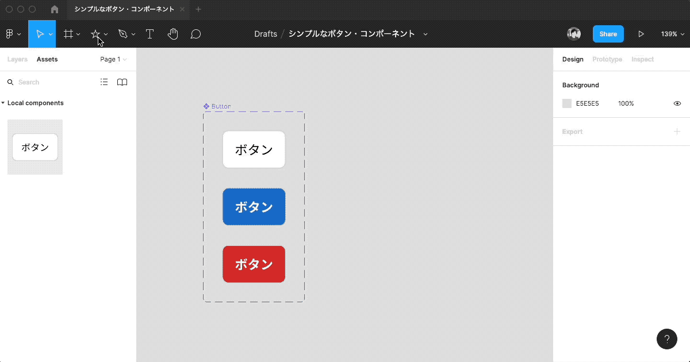Open the comment tool

tap(195, 33)
